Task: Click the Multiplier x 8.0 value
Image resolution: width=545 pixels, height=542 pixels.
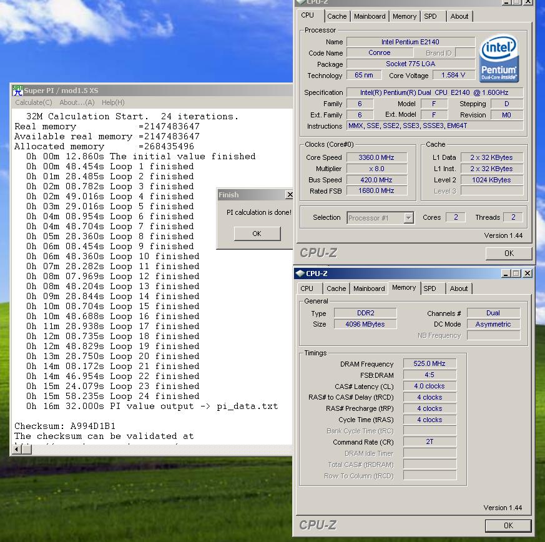Action: pos(376,169)
